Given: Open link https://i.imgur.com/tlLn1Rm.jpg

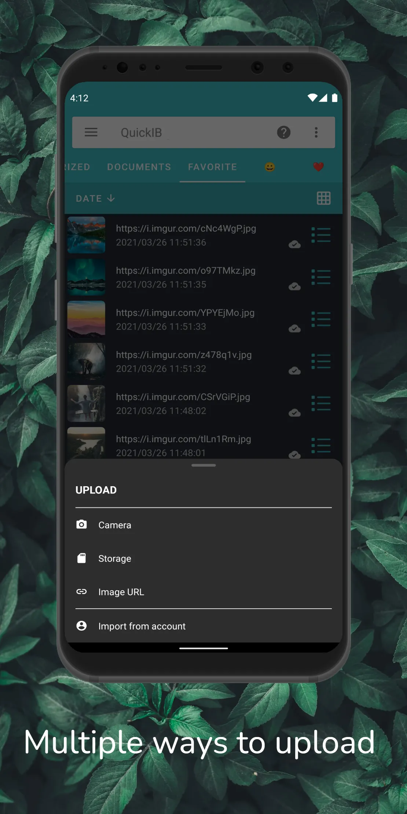Looking at the screenshot, I should [x=183, y=439].
